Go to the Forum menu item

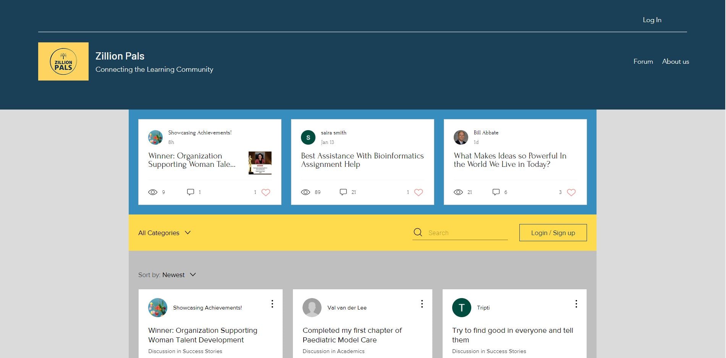(643, 61)
